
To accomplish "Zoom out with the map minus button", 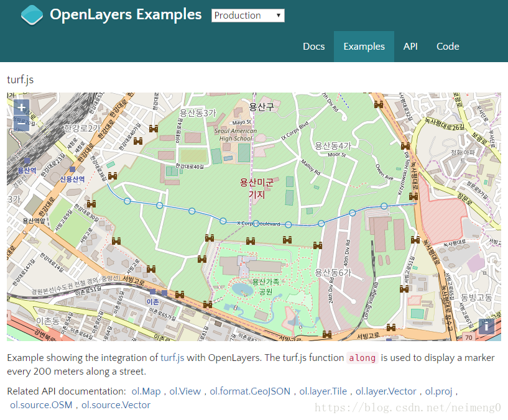I will coord(21,124).
